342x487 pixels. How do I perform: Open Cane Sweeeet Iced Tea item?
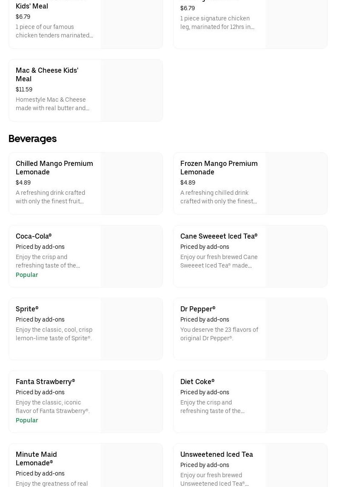[219, 236]
